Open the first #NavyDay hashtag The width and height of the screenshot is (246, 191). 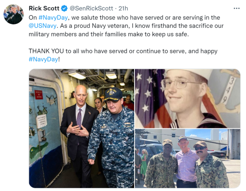click(53, 18)
